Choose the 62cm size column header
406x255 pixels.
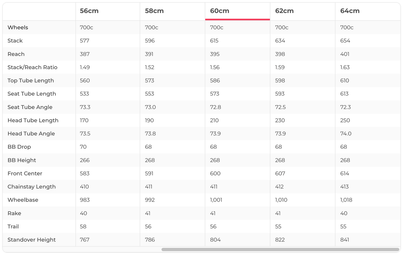284,11
